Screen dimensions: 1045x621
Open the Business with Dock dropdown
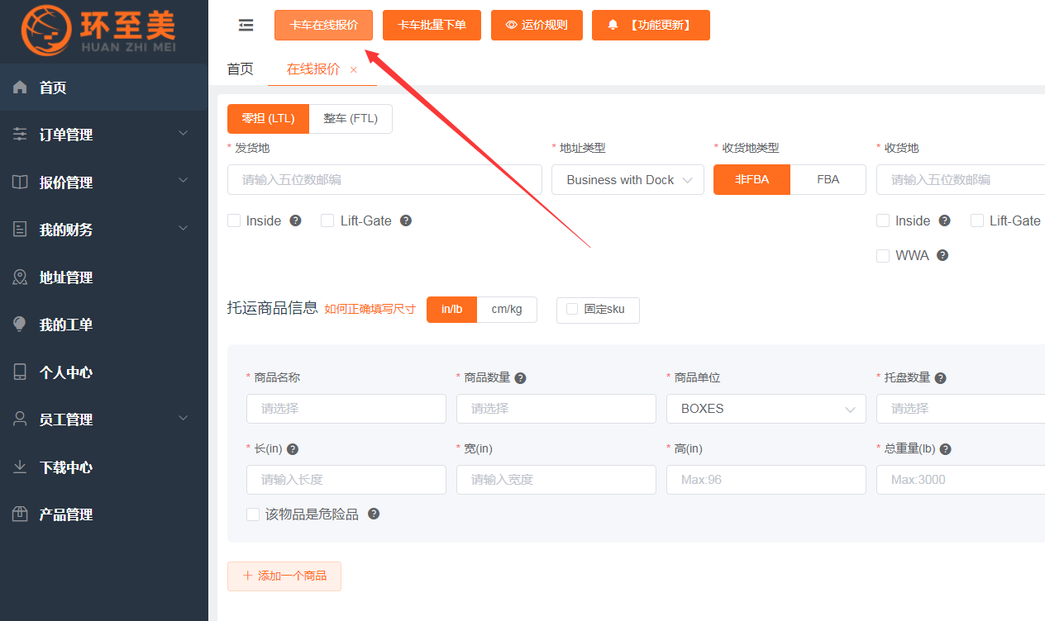(x=627, y=180)
